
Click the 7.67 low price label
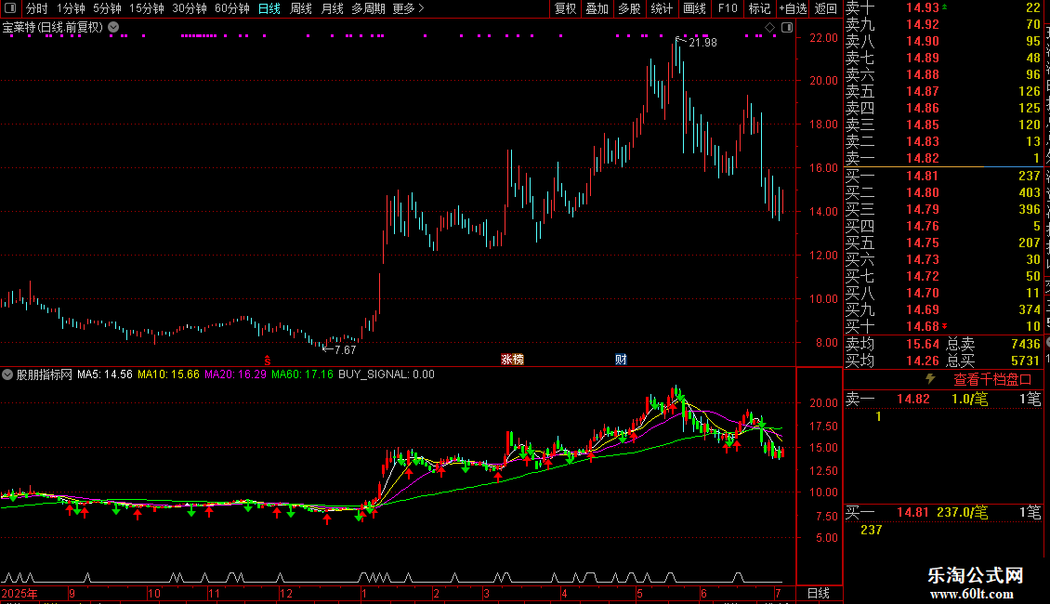coord(346,350)
